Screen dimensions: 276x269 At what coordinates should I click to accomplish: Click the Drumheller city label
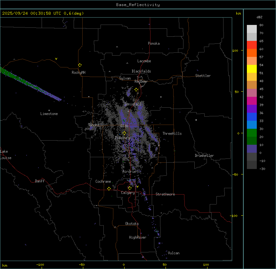(x=204, y=156)
